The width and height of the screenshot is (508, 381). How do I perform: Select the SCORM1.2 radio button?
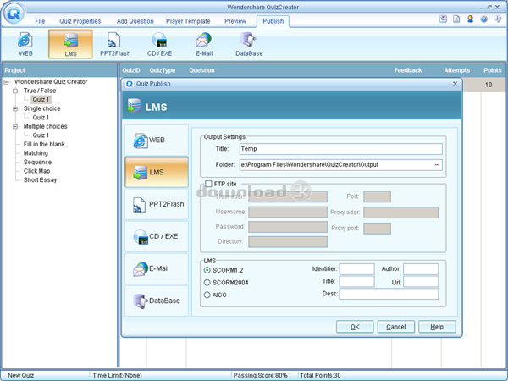(207, 270)
